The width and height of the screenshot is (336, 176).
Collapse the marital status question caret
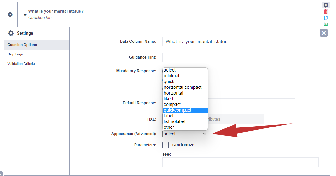(25, 15)
